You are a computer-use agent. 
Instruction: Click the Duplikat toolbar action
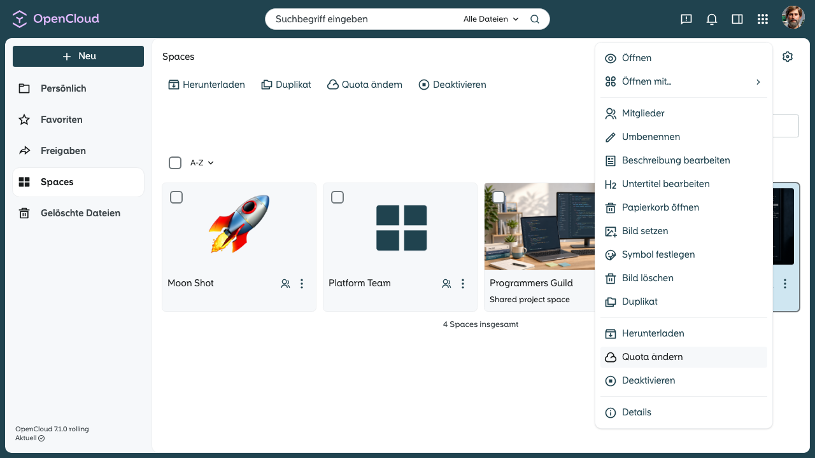tap(286, 85)
